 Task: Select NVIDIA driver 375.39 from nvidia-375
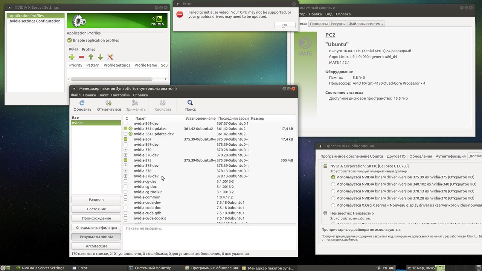point(333,177)
